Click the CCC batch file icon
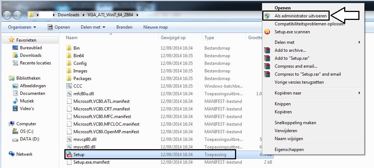374x168 pixels. coord(69,86)
